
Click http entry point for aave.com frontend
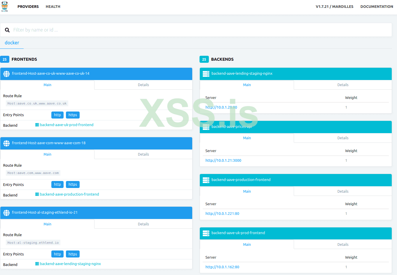pos(57,185)
